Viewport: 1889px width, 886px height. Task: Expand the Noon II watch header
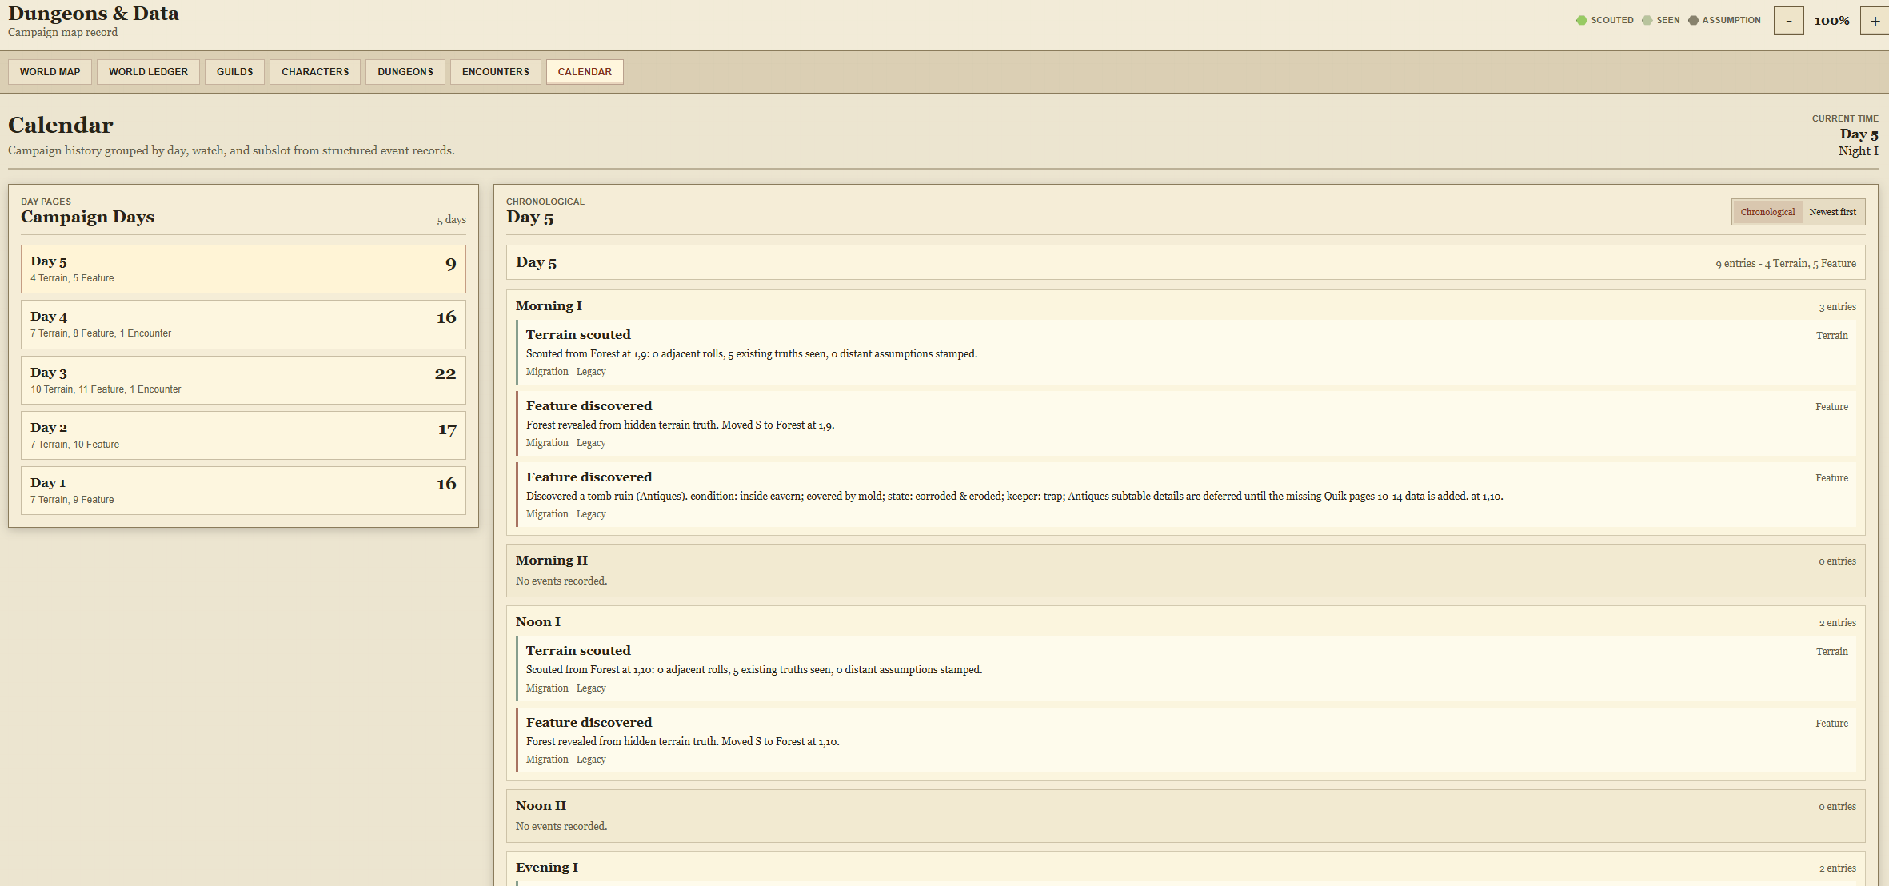pyautogui.click(x=1185, y=806)
